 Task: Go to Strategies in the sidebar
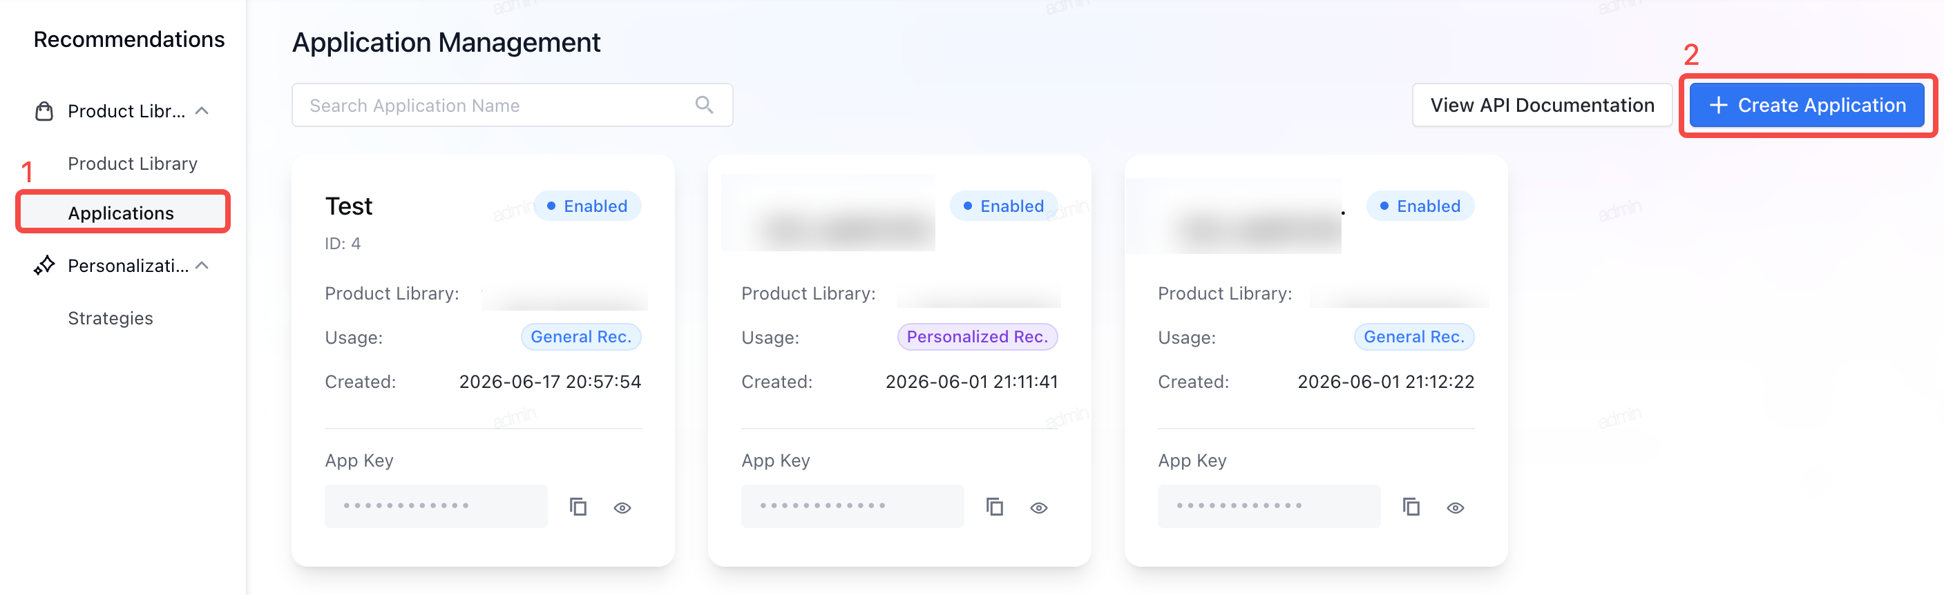click(x=110, y=318)
